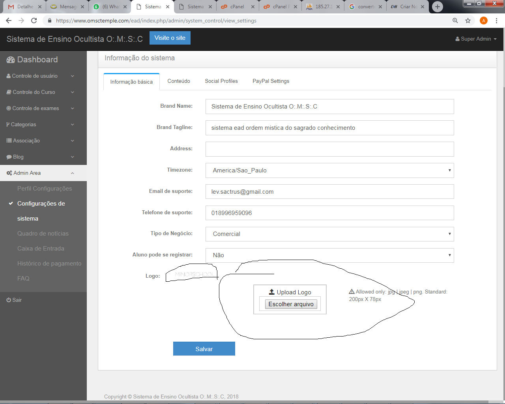505x404 pixels.
Task: Switch to the first cPanel browser tab
Action: [238, 7]
